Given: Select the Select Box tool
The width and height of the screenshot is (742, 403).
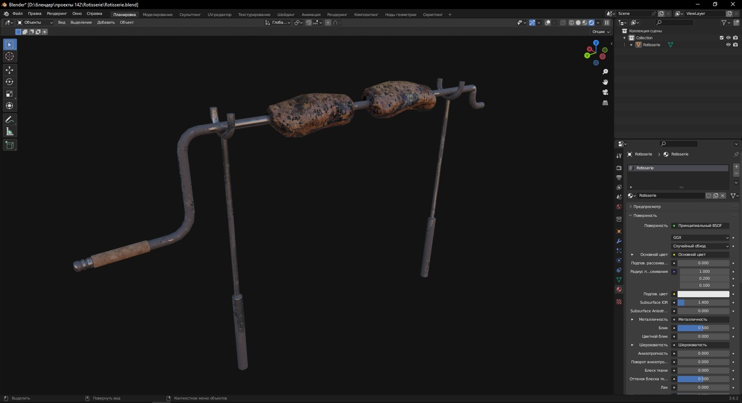Looking at the screenshot, I should tap(10, 45).
